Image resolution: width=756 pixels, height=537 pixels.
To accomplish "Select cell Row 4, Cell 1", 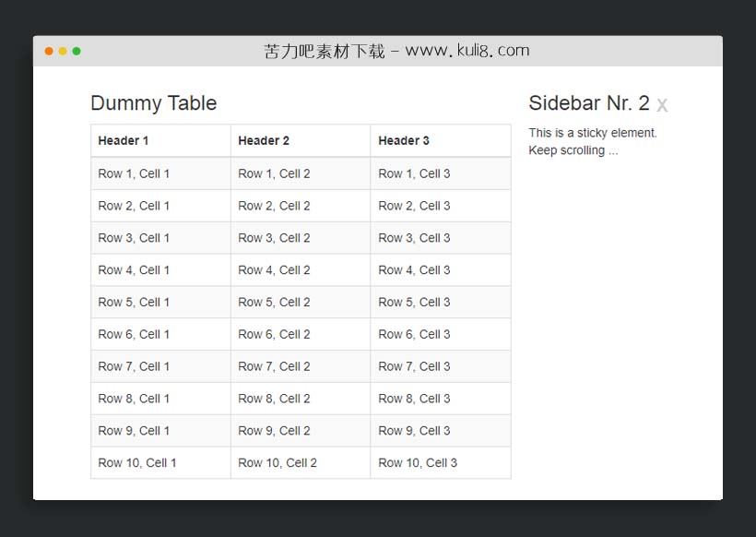I will pyautogui.click(x=134, y=270).
